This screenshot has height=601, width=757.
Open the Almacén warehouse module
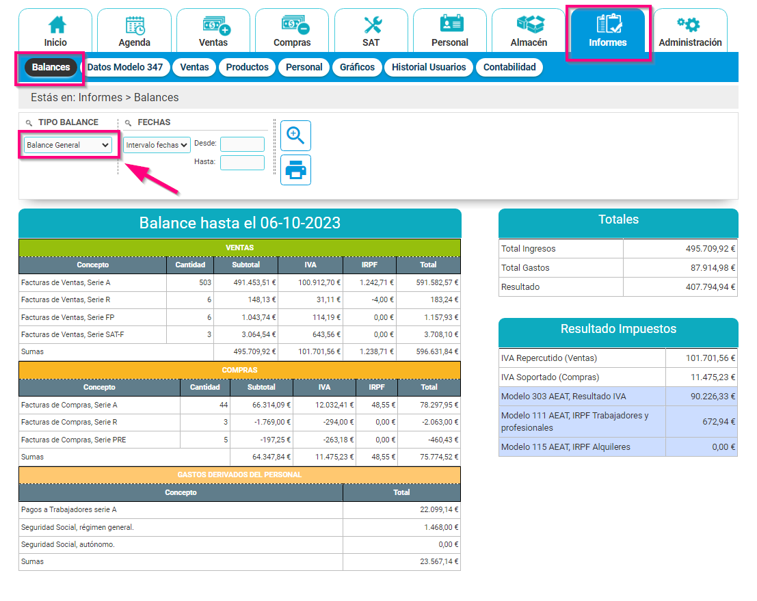coord(528,29)
